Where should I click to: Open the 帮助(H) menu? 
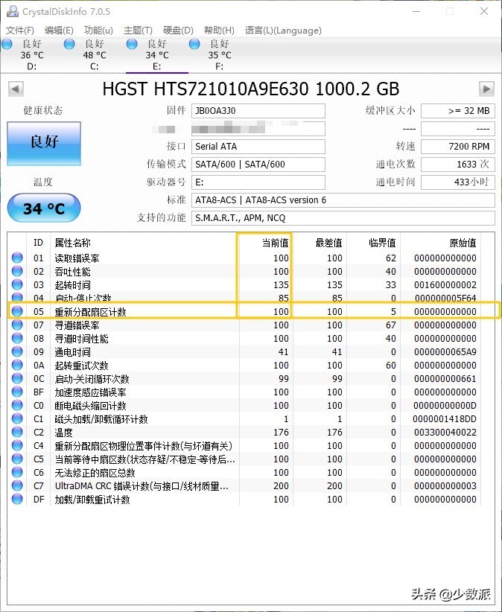[x=219, y=31]
